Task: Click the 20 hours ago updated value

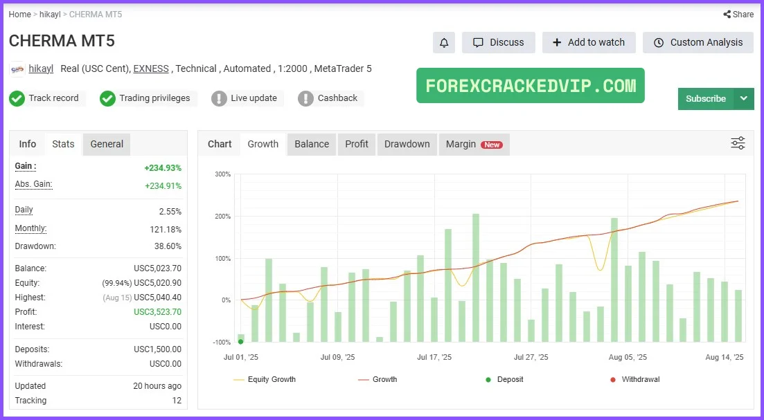Action: [157, 386]
